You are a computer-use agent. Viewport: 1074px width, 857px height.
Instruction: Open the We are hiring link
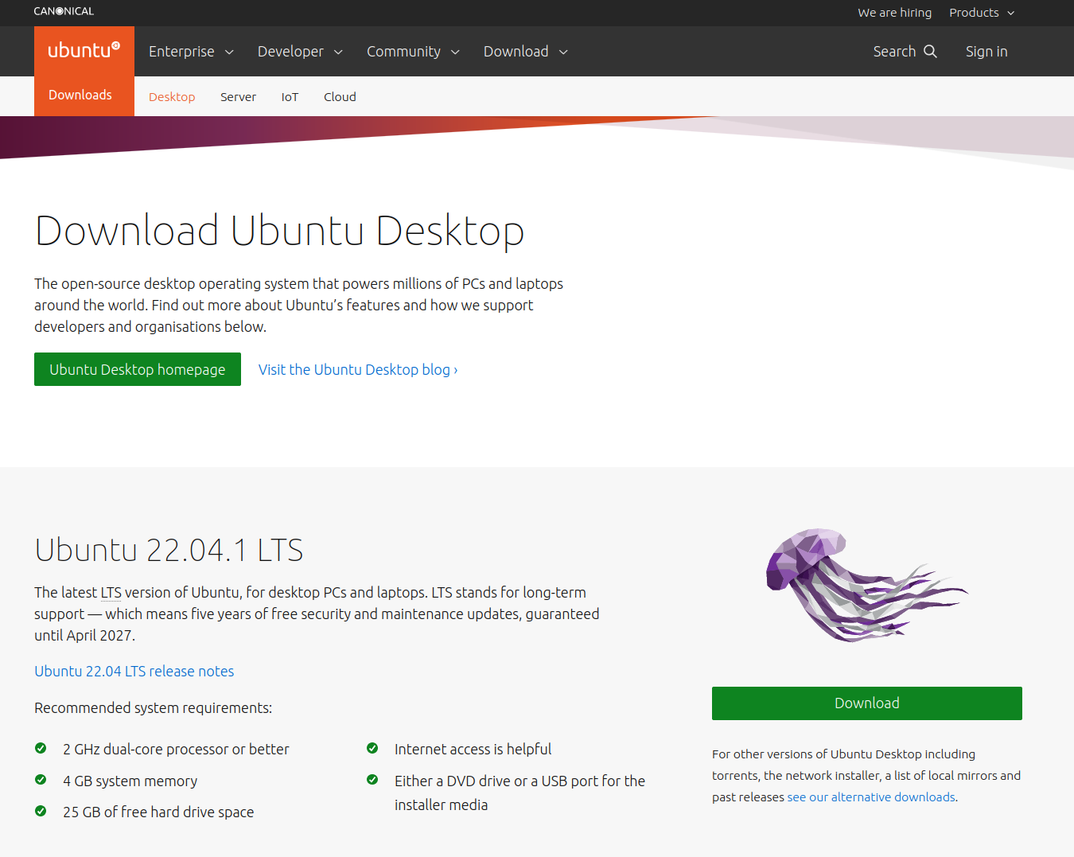point(894,13)
